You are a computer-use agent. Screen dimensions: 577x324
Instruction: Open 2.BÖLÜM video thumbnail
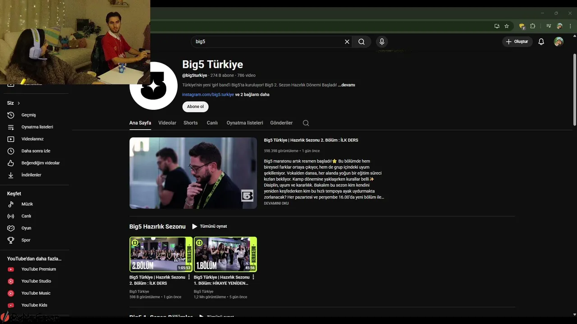click(161, 254)
